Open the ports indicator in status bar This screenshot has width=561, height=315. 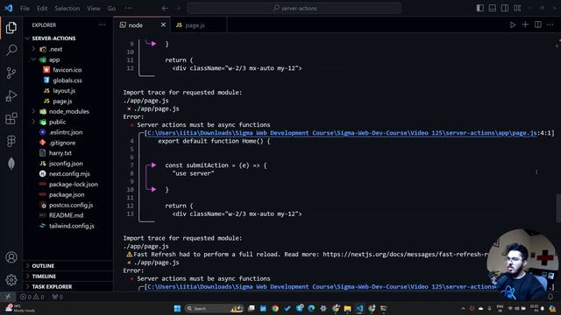(x=57, y=297)
